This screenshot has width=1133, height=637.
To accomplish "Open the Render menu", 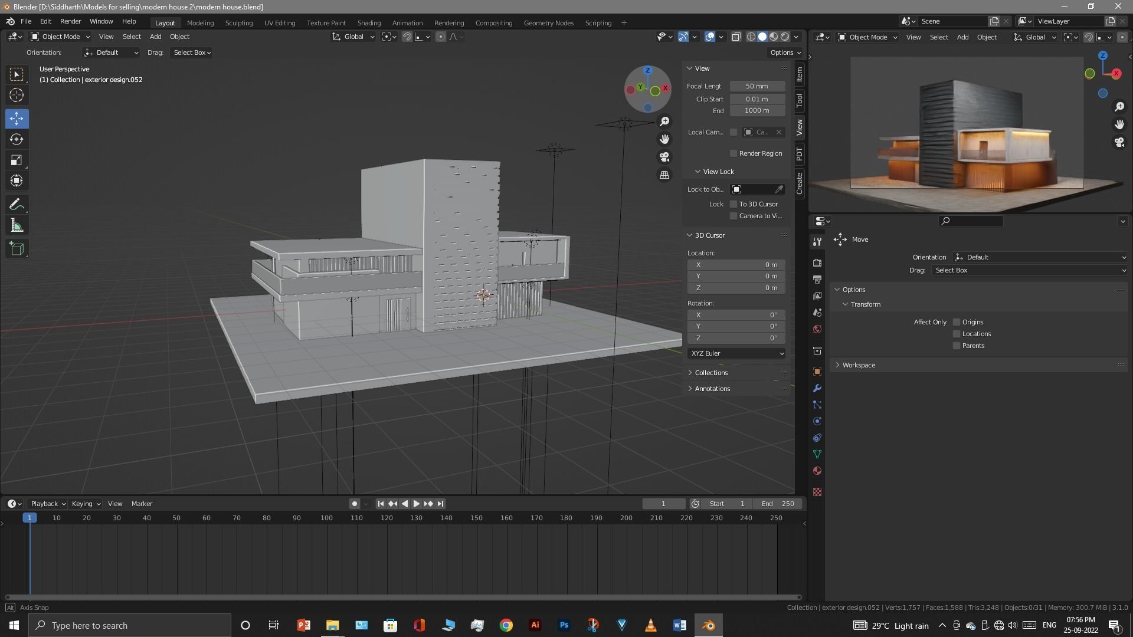I will pyautogui.click(x=70, y=21).
